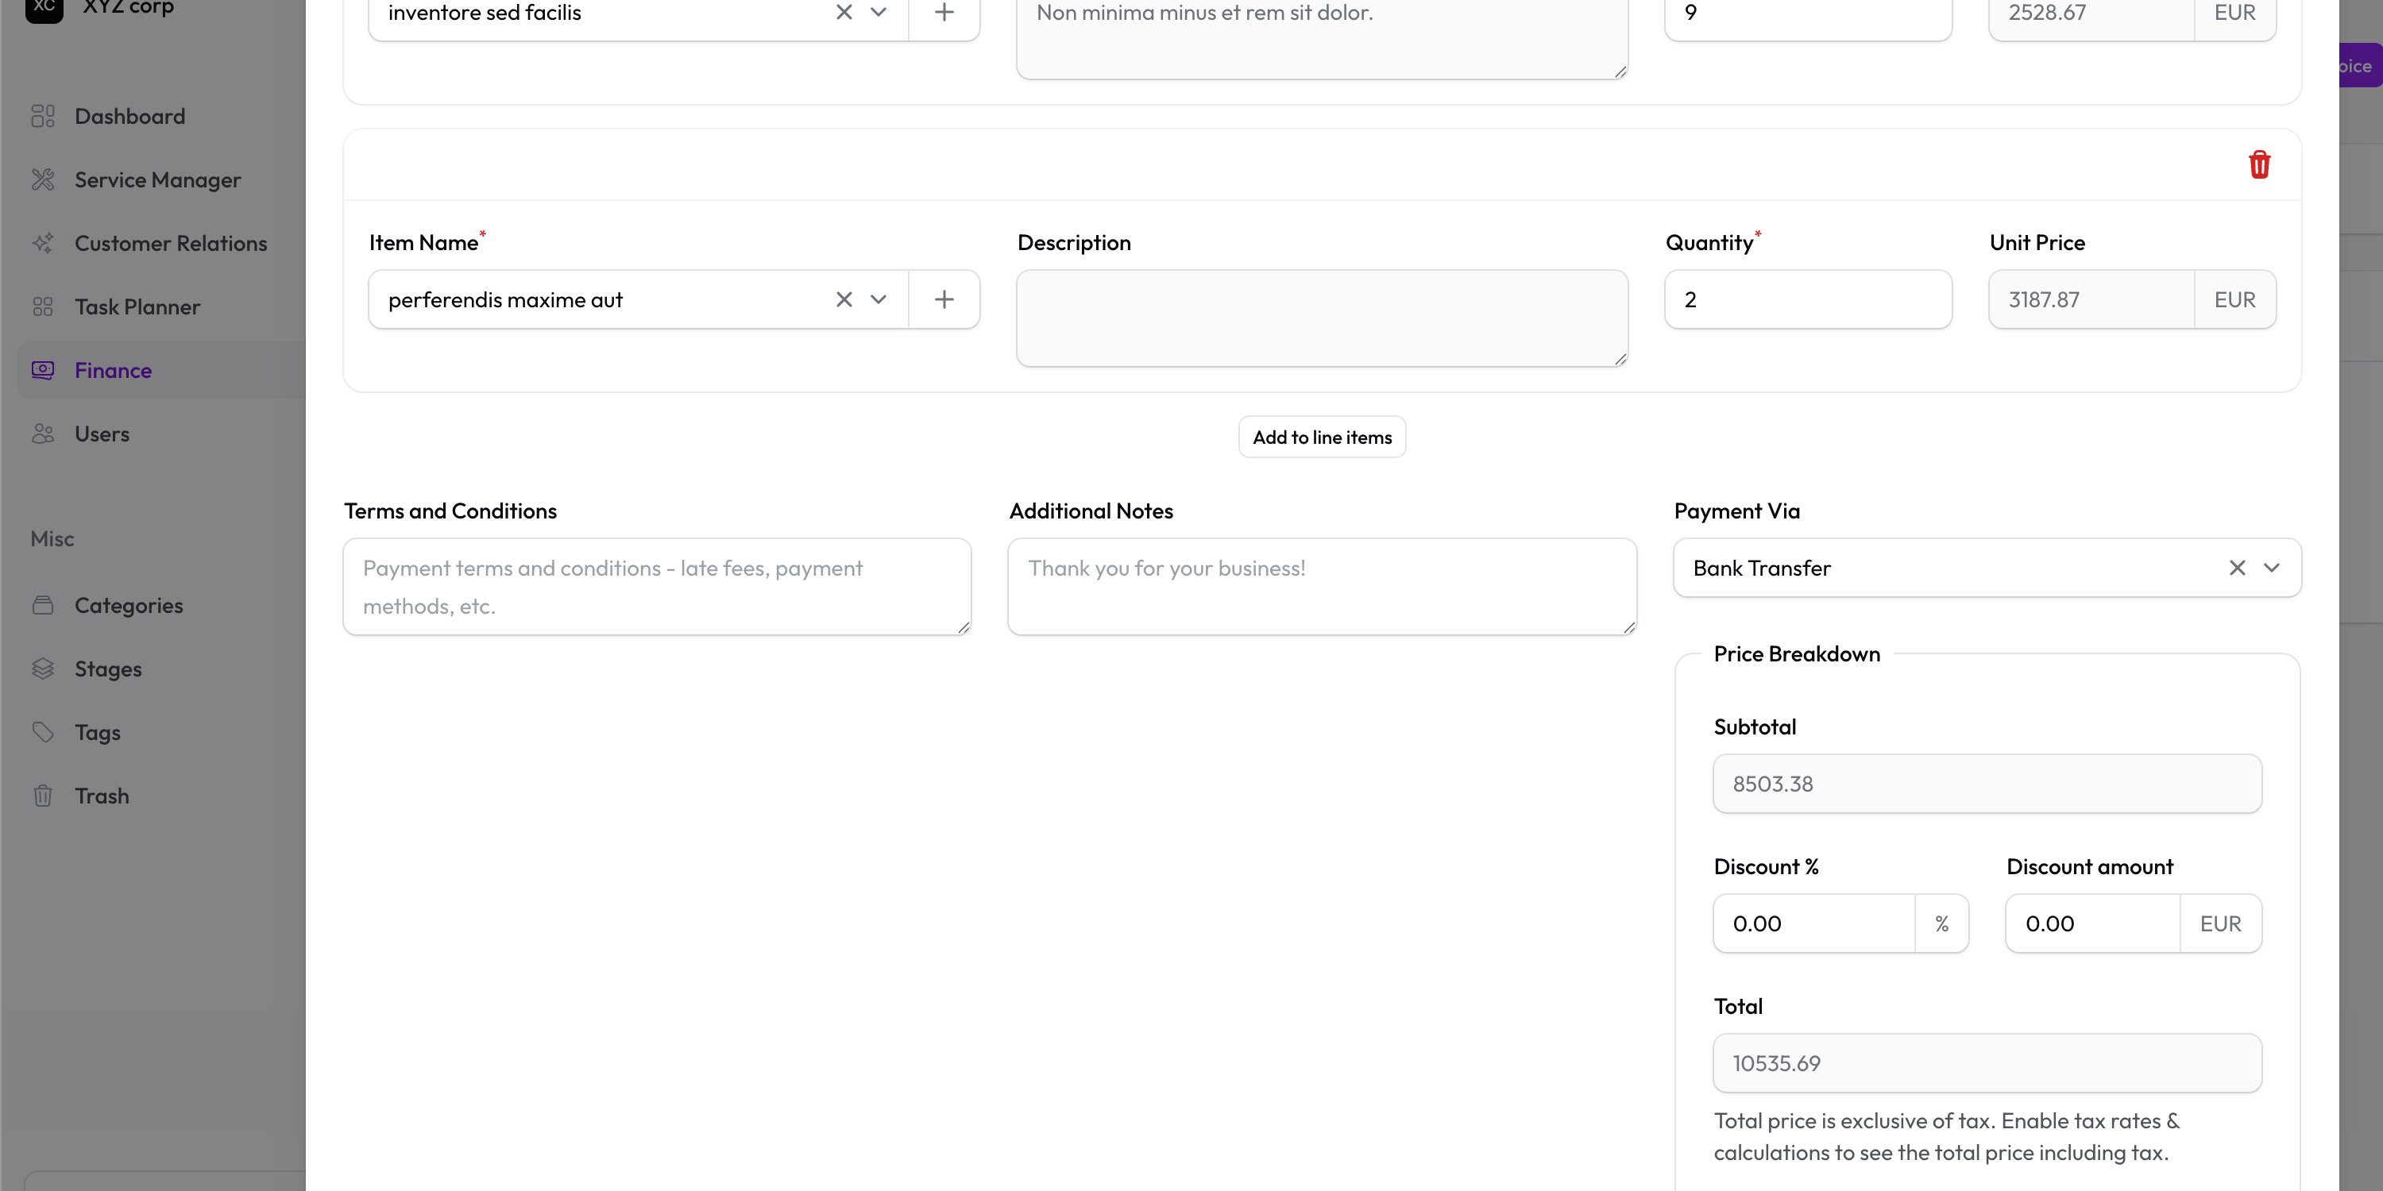Screen dimensions: 2383x1191
Task: Open Trash under Misc
Action: (x=102, y=796)
